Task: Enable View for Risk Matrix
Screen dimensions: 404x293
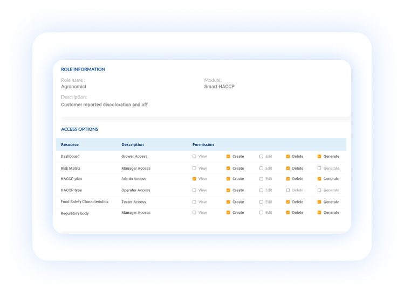Action: pos(194,168)
